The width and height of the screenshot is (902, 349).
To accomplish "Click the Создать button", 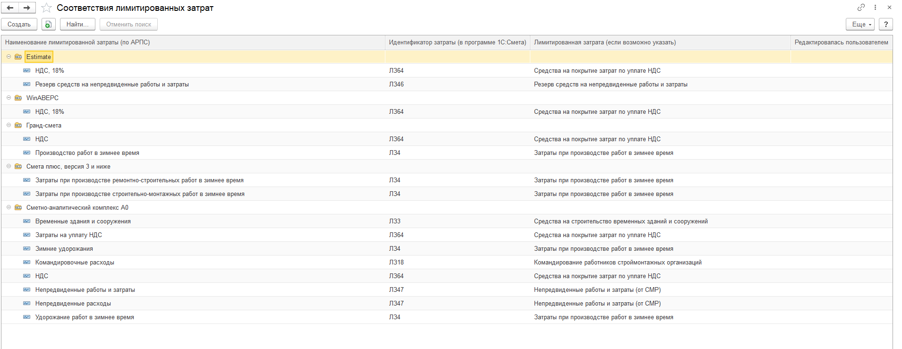I will [19, 25].
